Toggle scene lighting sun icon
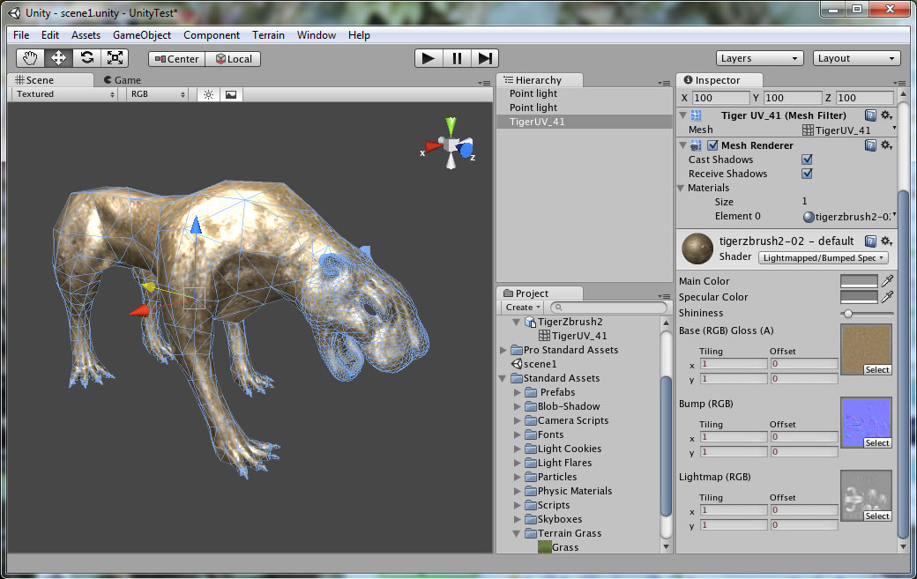Image resolution: width=917 pixels, height=579 pixels. 208,94
